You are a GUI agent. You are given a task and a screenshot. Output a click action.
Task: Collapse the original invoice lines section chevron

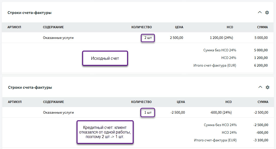point(260,12)
